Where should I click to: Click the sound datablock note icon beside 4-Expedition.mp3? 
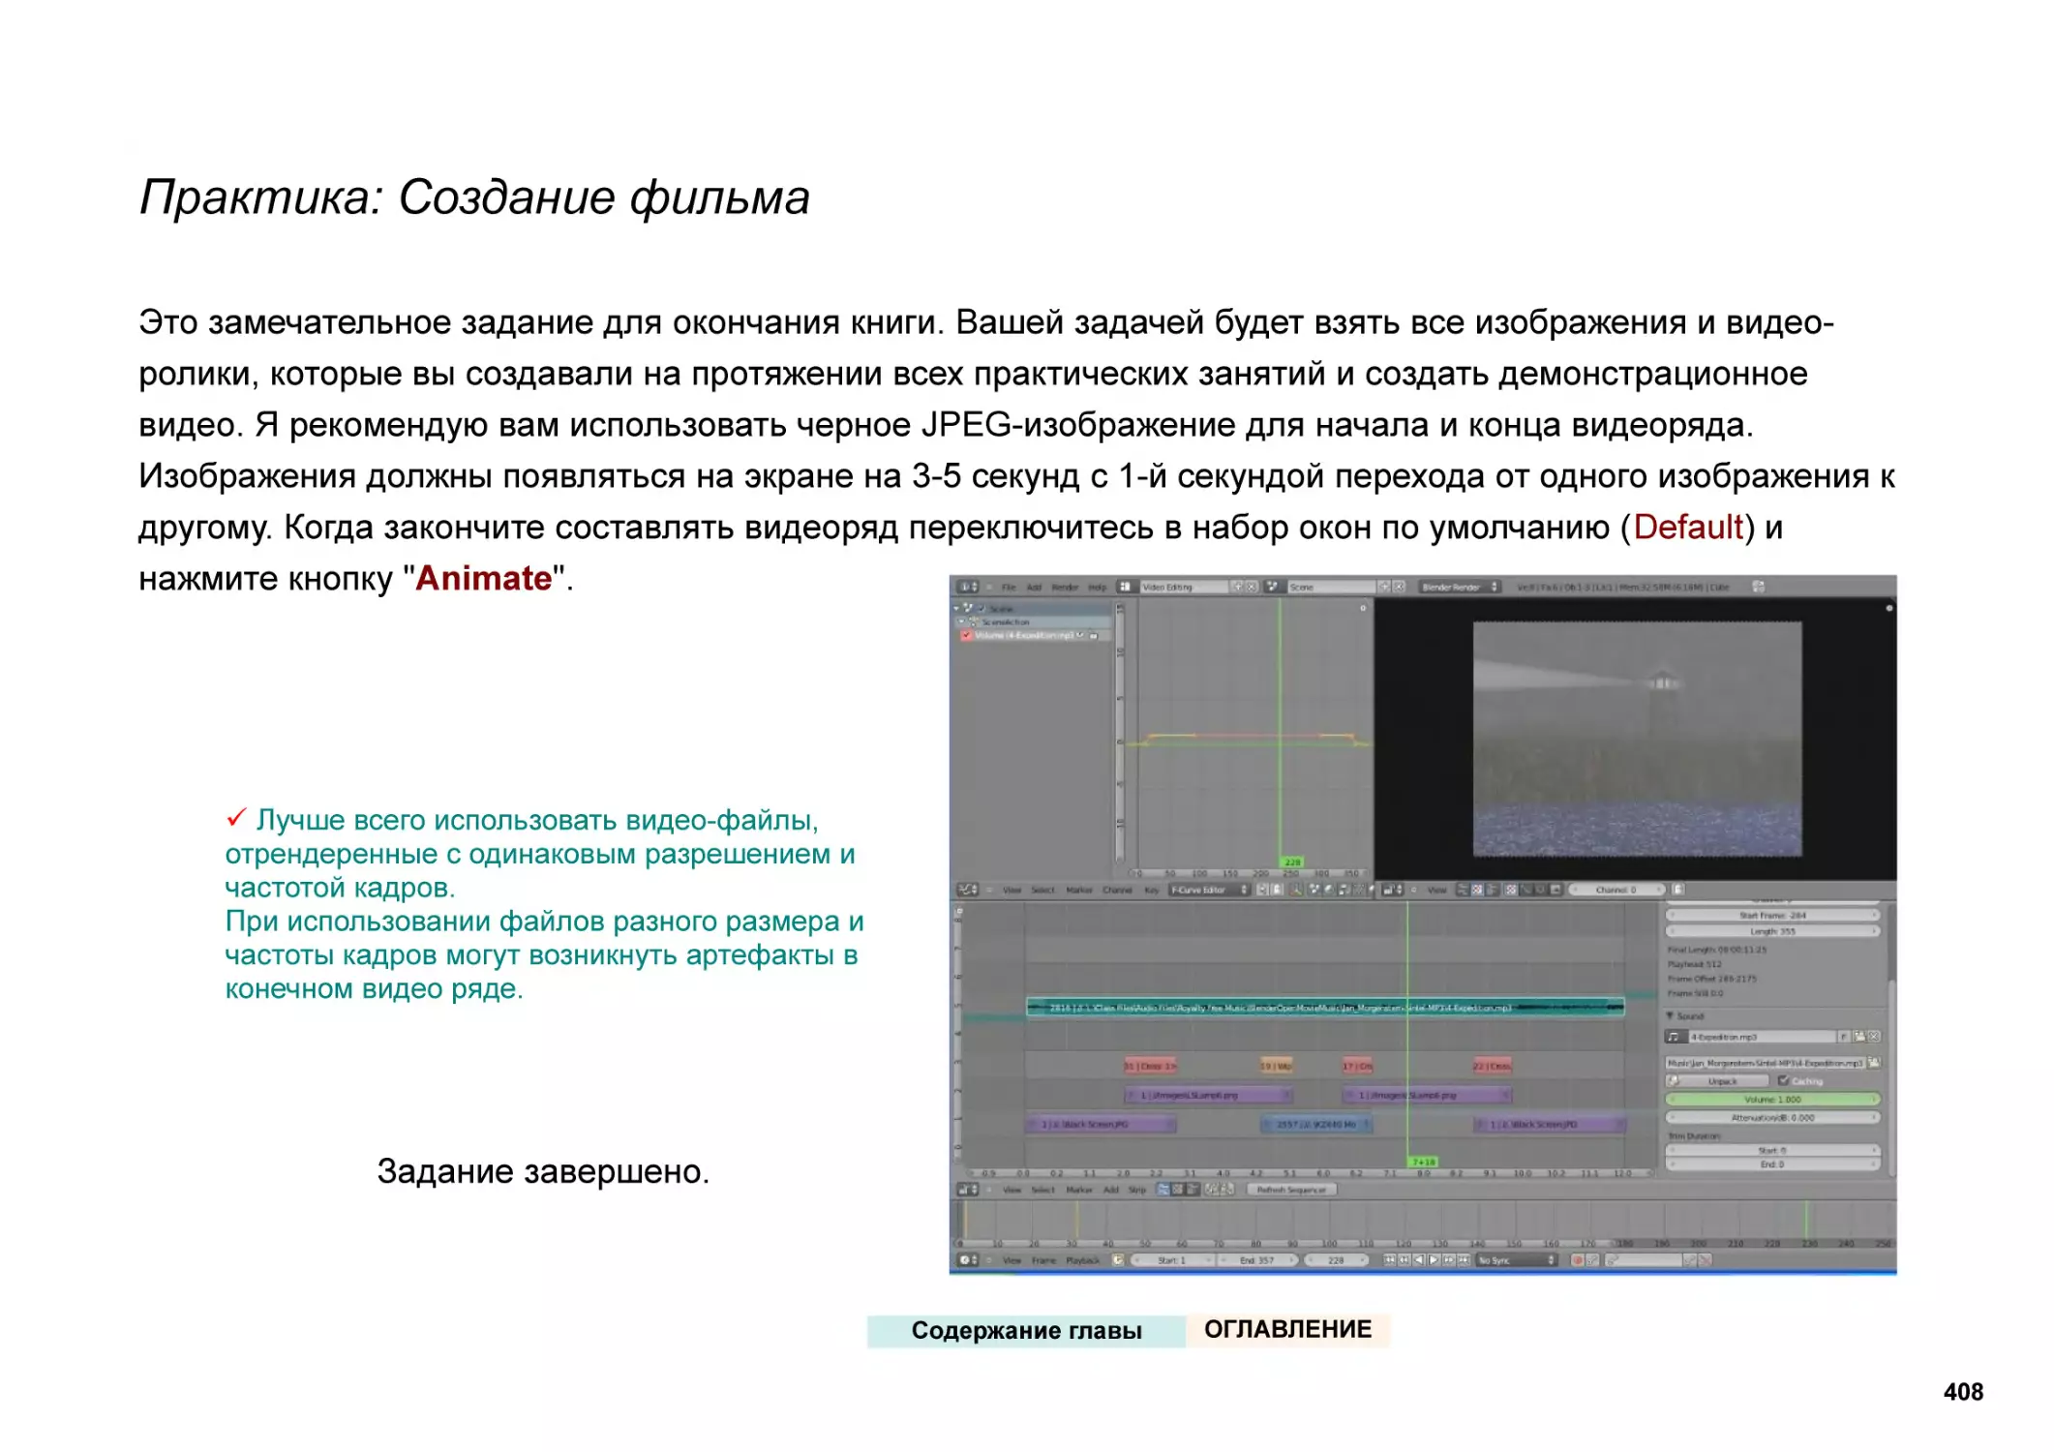click(x=1675, y=1037)
